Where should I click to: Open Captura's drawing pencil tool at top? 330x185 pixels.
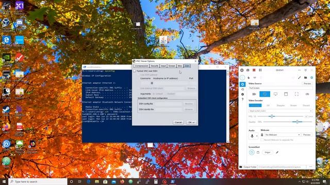click(x=299, y=78)
